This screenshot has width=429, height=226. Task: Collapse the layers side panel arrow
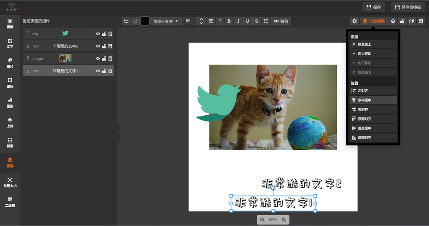[x=119, y=134]
